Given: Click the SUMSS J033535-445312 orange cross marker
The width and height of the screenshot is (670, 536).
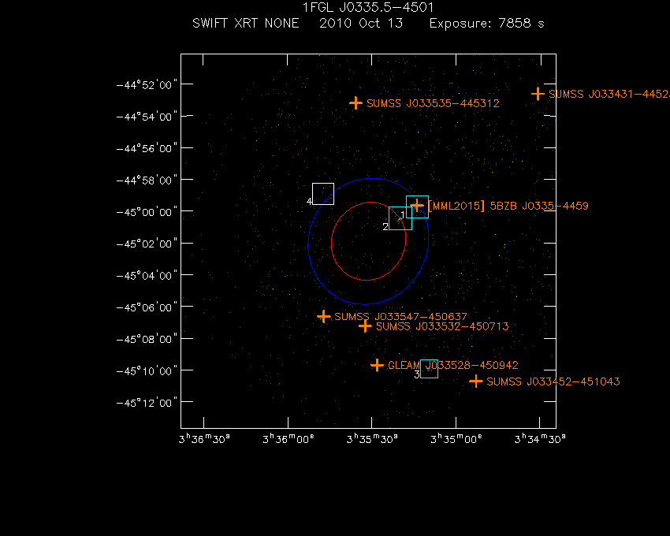Looking at the screenshot, I should coord(355,103).
